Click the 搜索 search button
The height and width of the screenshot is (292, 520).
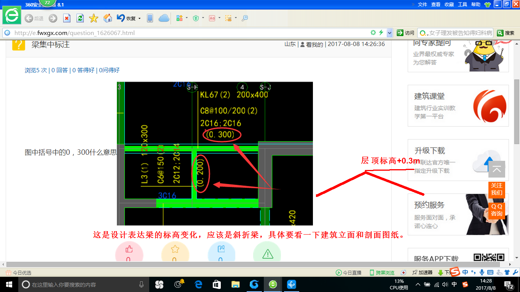click(x=506, y=33)
